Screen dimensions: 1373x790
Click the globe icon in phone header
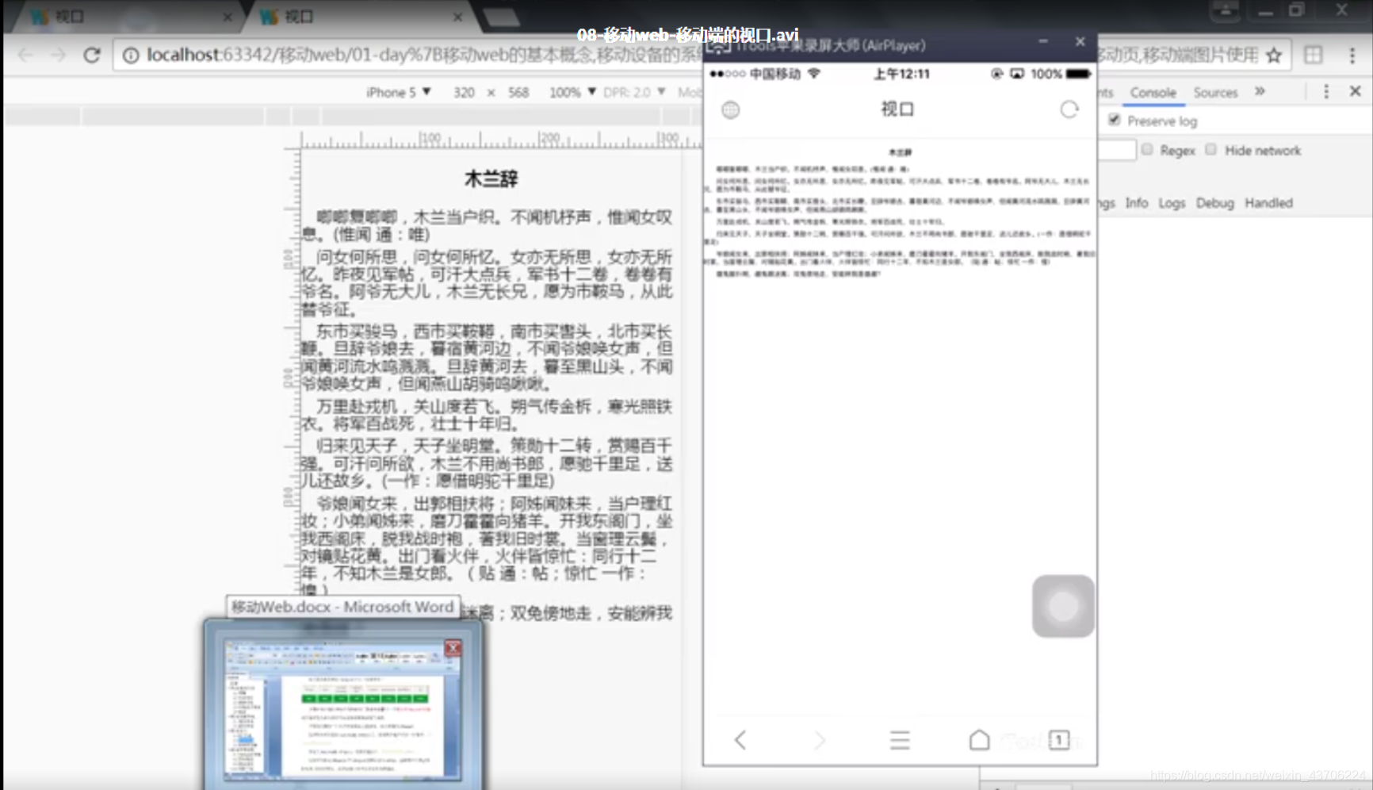click(x=731, y=109)
